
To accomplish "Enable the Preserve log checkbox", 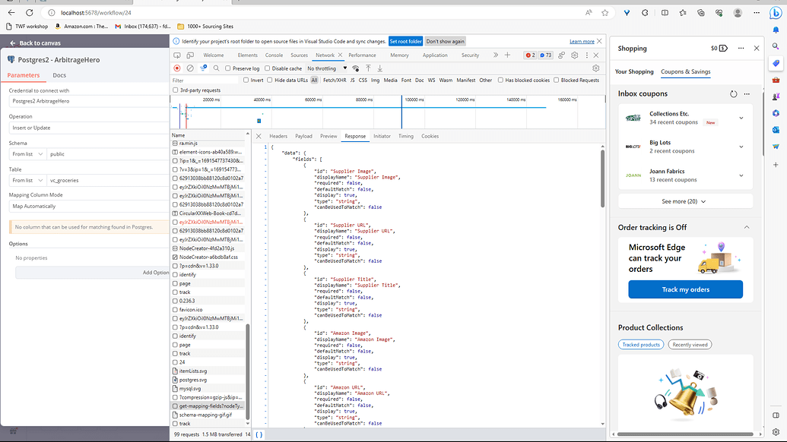I will point(227,68).
